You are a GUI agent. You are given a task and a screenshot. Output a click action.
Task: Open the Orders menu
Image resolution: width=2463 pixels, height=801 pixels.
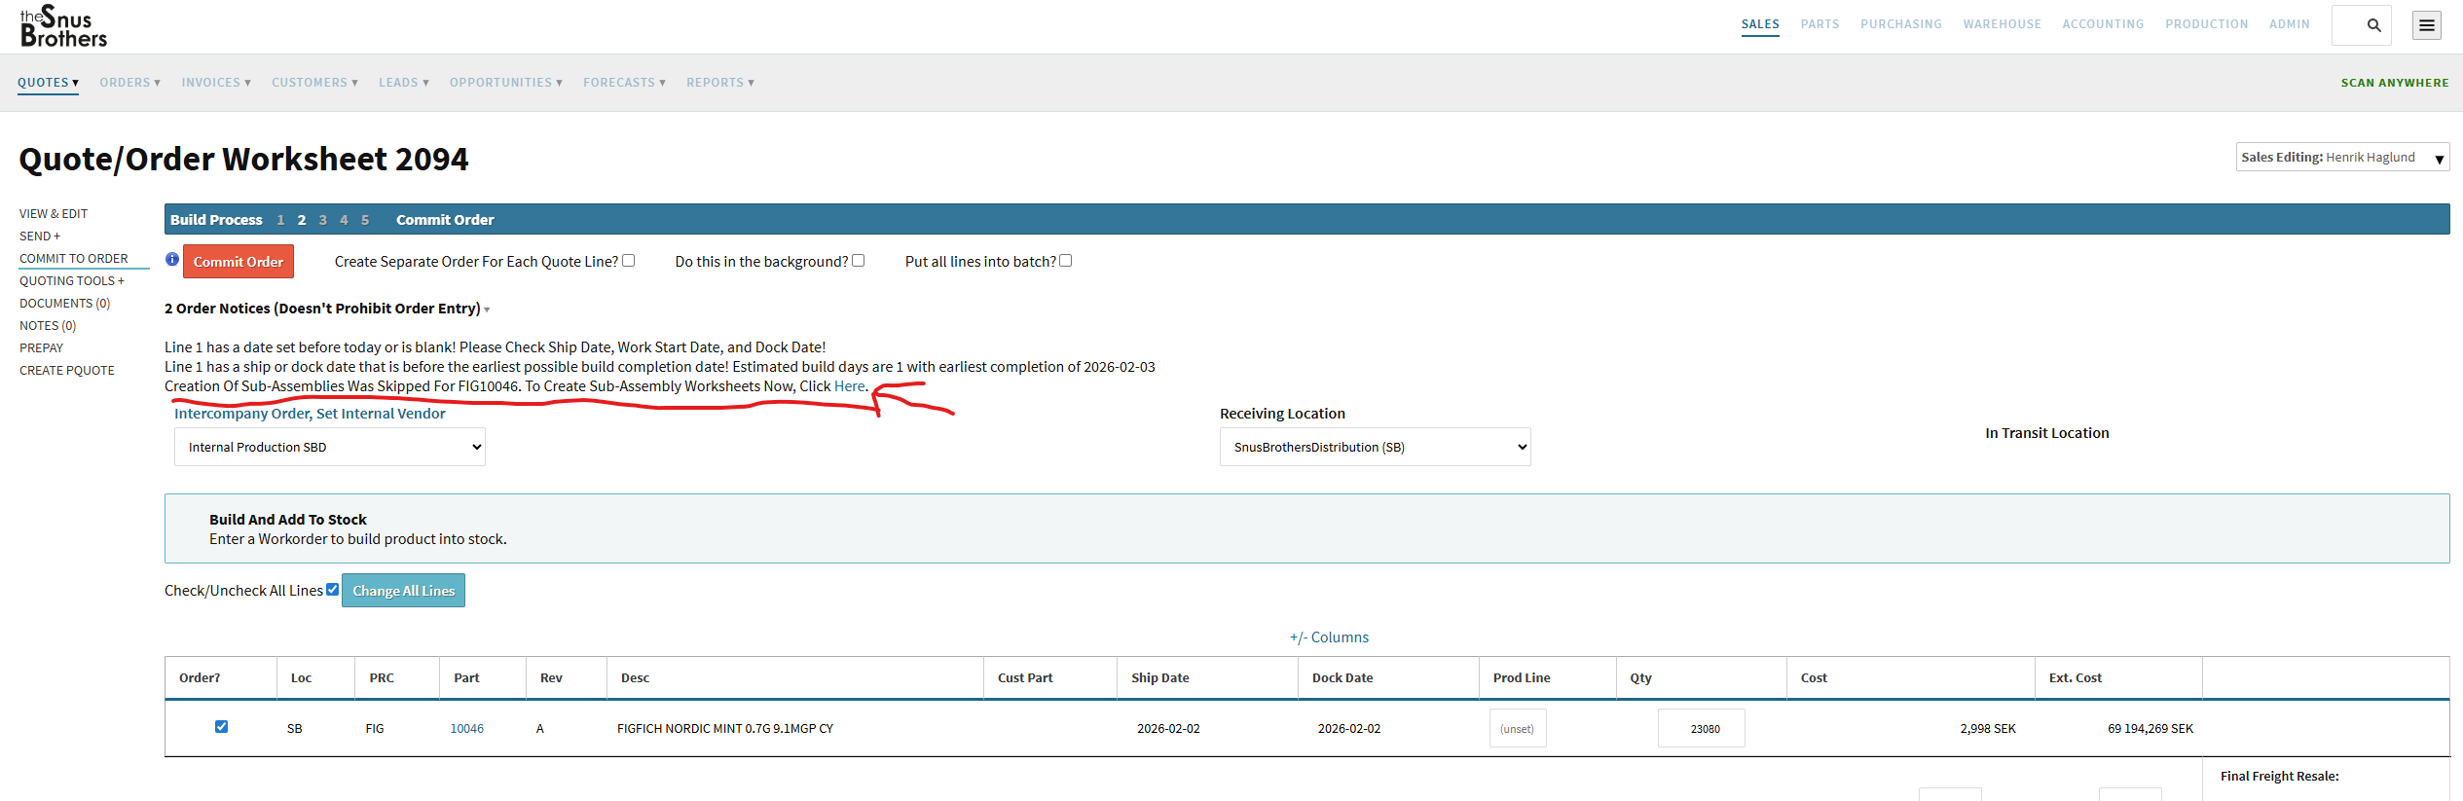coord(129,83)
